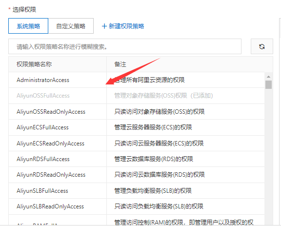The height and width of the screenshot is (226, 281).
Task: Select the AliyunRDSFullAccess policy
Action: point(43,159)
